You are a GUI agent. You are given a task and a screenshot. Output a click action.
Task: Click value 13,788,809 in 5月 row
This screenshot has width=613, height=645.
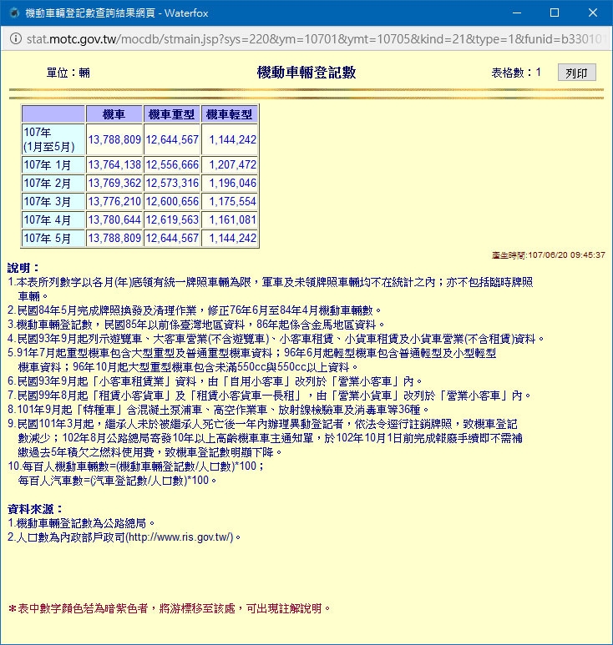[x=114, y=238]
